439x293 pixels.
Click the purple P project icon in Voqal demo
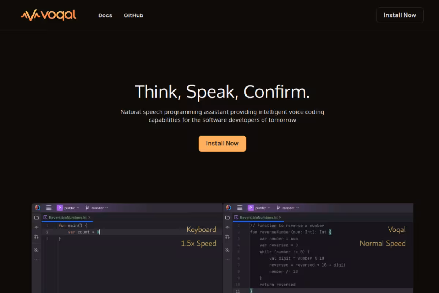251,208
